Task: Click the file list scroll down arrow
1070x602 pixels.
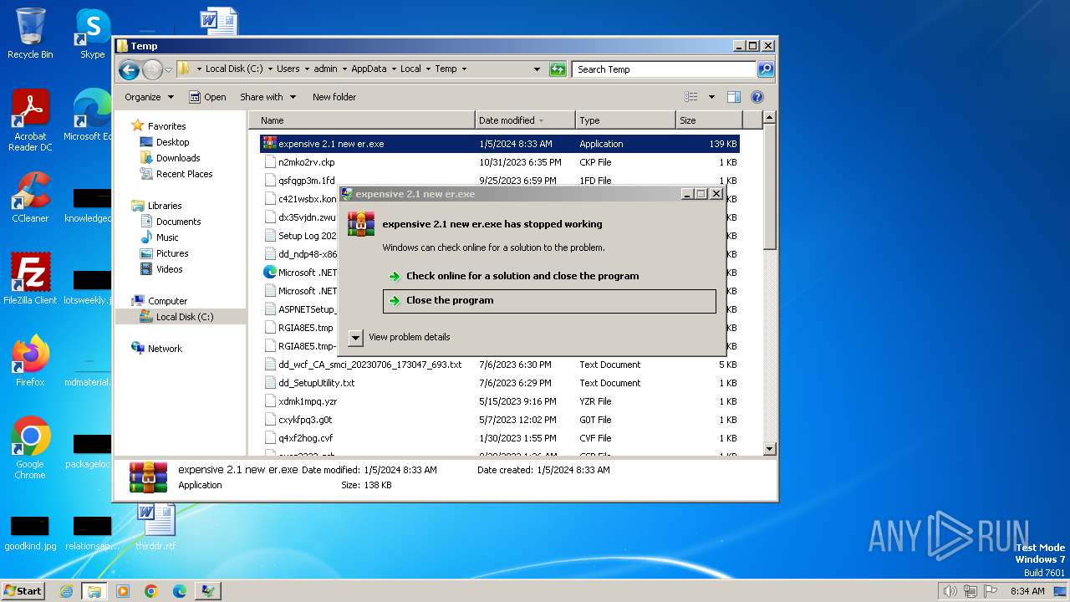Action: tap(770, 449)
